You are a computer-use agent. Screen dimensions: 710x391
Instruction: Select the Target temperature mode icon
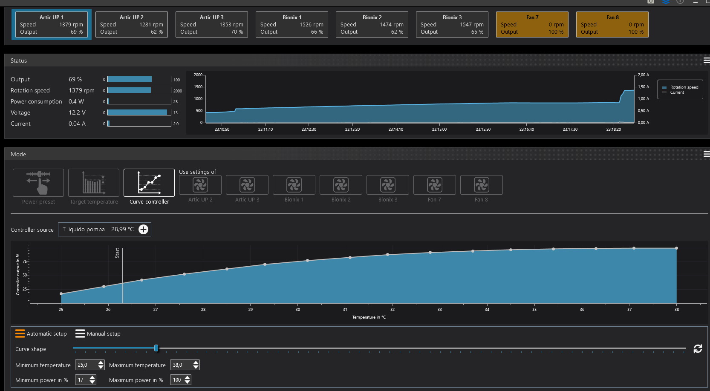[94, 183]
